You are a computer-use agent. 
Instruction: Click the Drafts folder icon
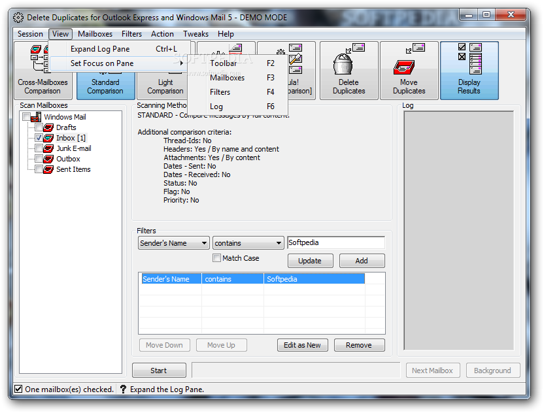(x=48, y=127)
